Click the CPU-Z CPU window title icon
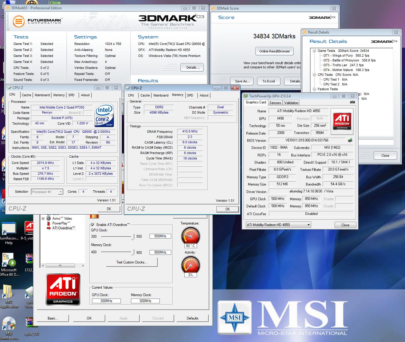 pos(9,88)
